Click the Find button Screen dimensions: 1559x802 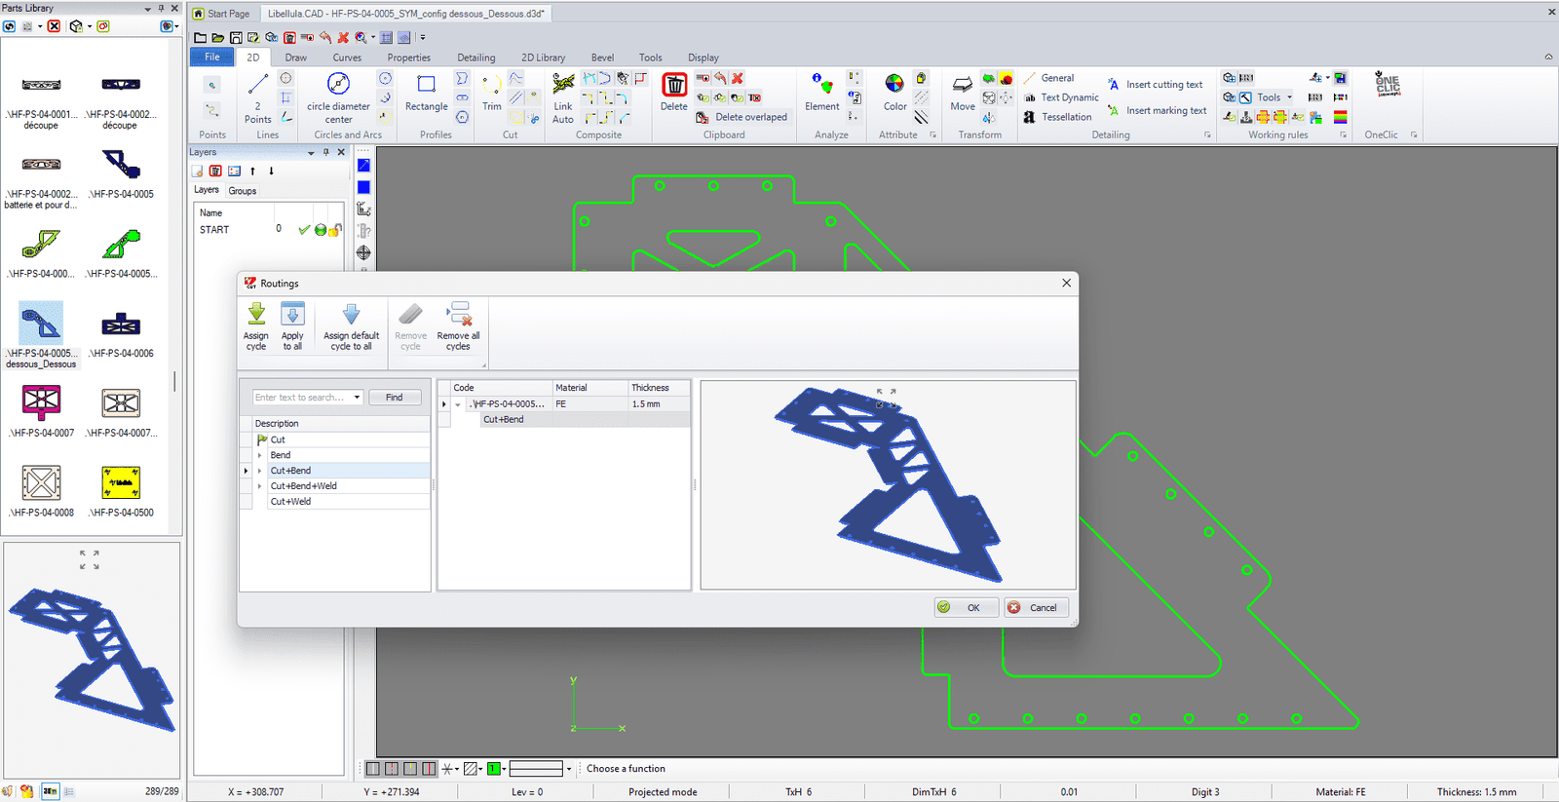tap(394, 398)
